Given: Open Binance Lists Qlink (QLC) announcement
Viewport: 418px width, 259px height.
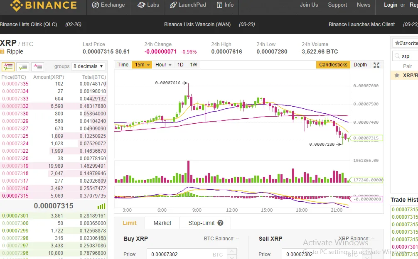Looking at the screenshot, I should click(x=29, y=24).
